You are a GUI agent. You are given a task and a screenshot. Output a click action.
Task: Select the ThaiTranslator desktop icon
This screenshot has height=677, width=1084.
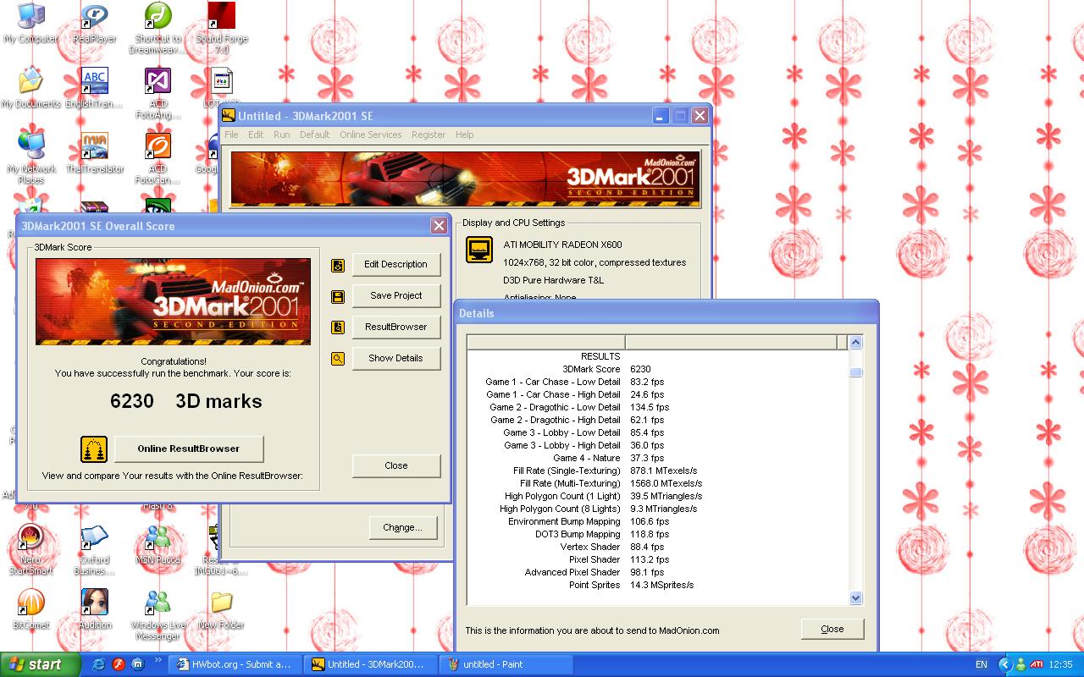[x=94, y=153]
